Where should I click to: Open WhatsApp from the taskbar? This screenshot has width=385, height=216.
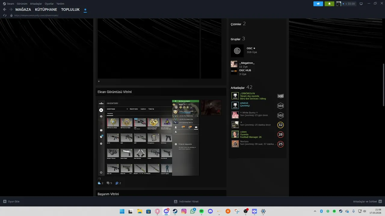coord(193,211)
